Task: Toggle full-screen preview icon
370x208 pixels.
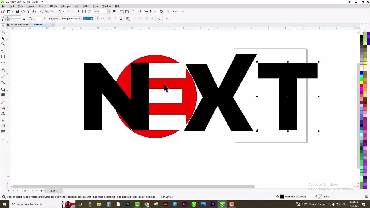Action: click(x=114, y=11)
